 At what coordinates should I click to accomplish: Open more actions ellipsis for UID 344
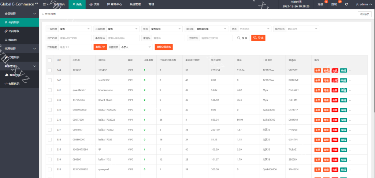350,70
